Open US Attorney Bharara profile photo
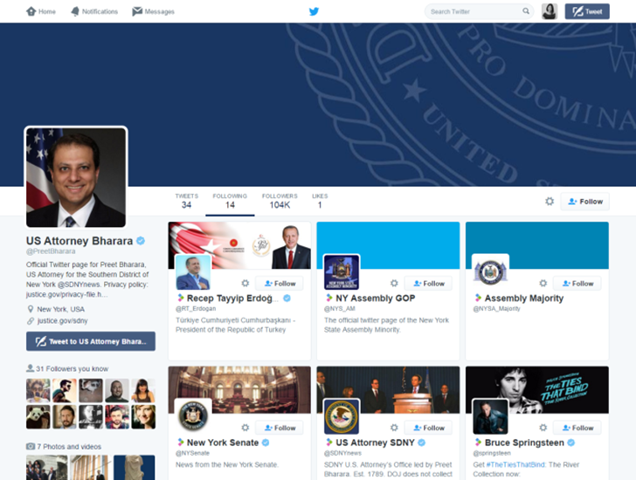Screen dimensions: 636x480 pyautogui.click(x=76, y=177)
